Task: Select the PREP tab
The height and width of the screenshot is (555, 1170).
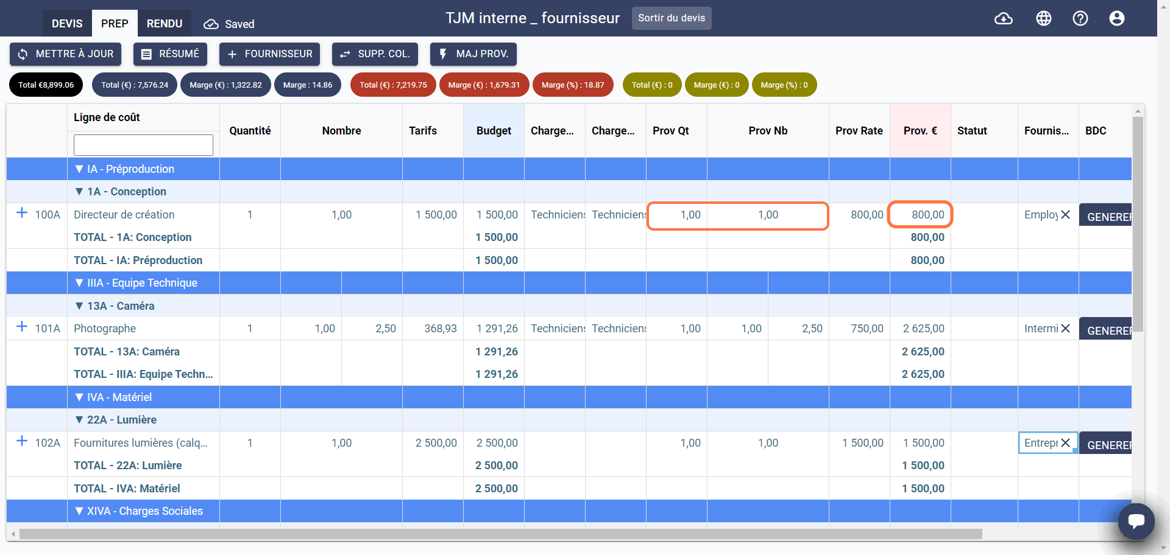Action: click(x=115, y=23)
